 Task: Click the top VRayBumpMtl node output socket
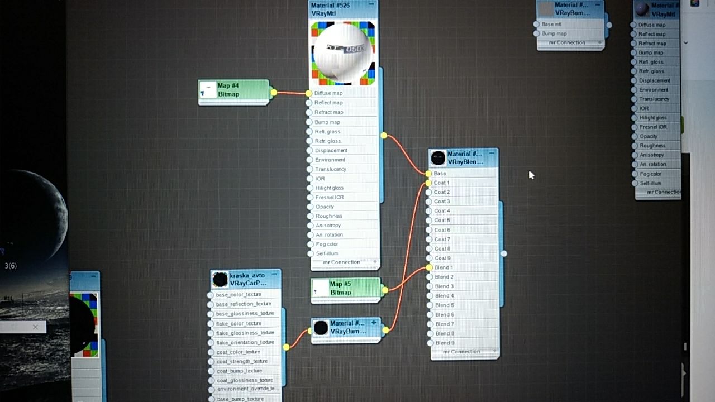click(x=609, y=25)
